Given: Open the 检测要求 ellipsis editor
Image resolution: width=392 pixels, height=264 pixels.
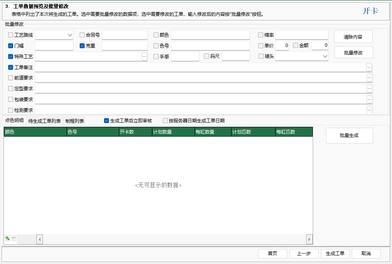Looking at the screenshot, I should pyautogui.click(x=369, y=110).
